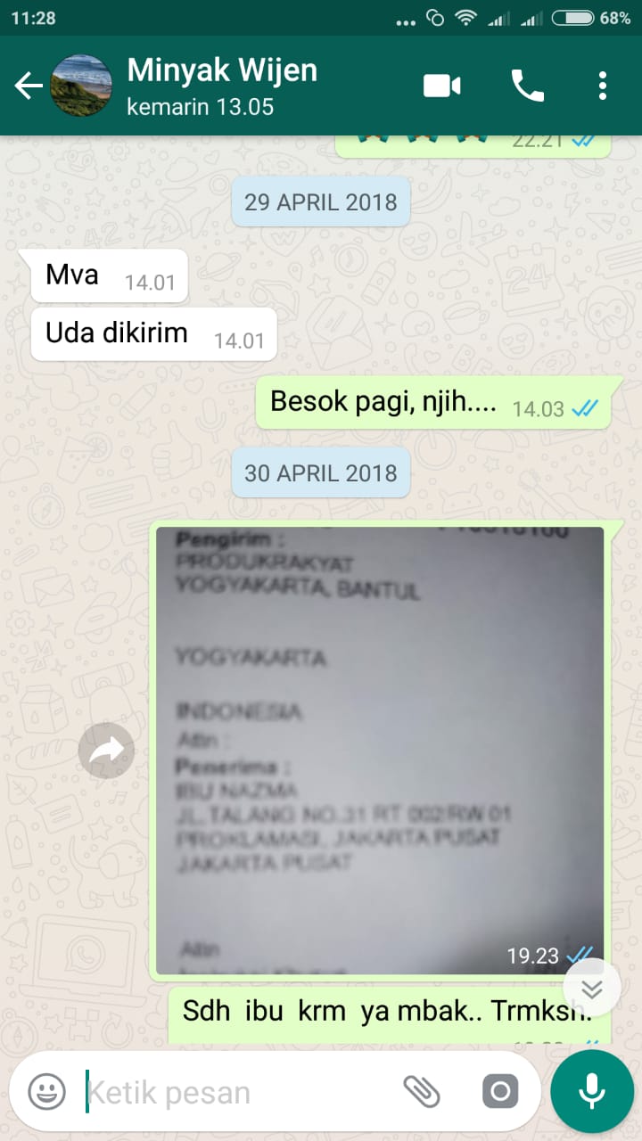This screenshot has width=642, height=1141.
Task: Jump to latest messages with down chevron
Action: [592, 989]
